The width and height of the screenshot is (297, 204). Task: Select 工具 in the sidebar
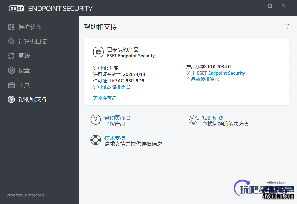24,85
